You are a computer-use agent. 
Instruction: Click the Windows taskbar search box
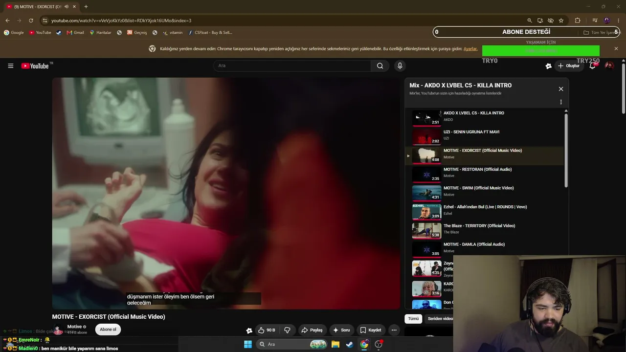pyautogui.click(x=292, y=344)
